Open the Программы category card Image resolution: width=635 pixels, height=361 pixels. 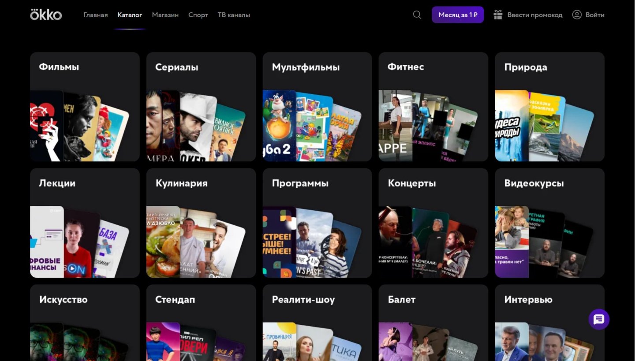pyautogui.click(x=317, y=223)
